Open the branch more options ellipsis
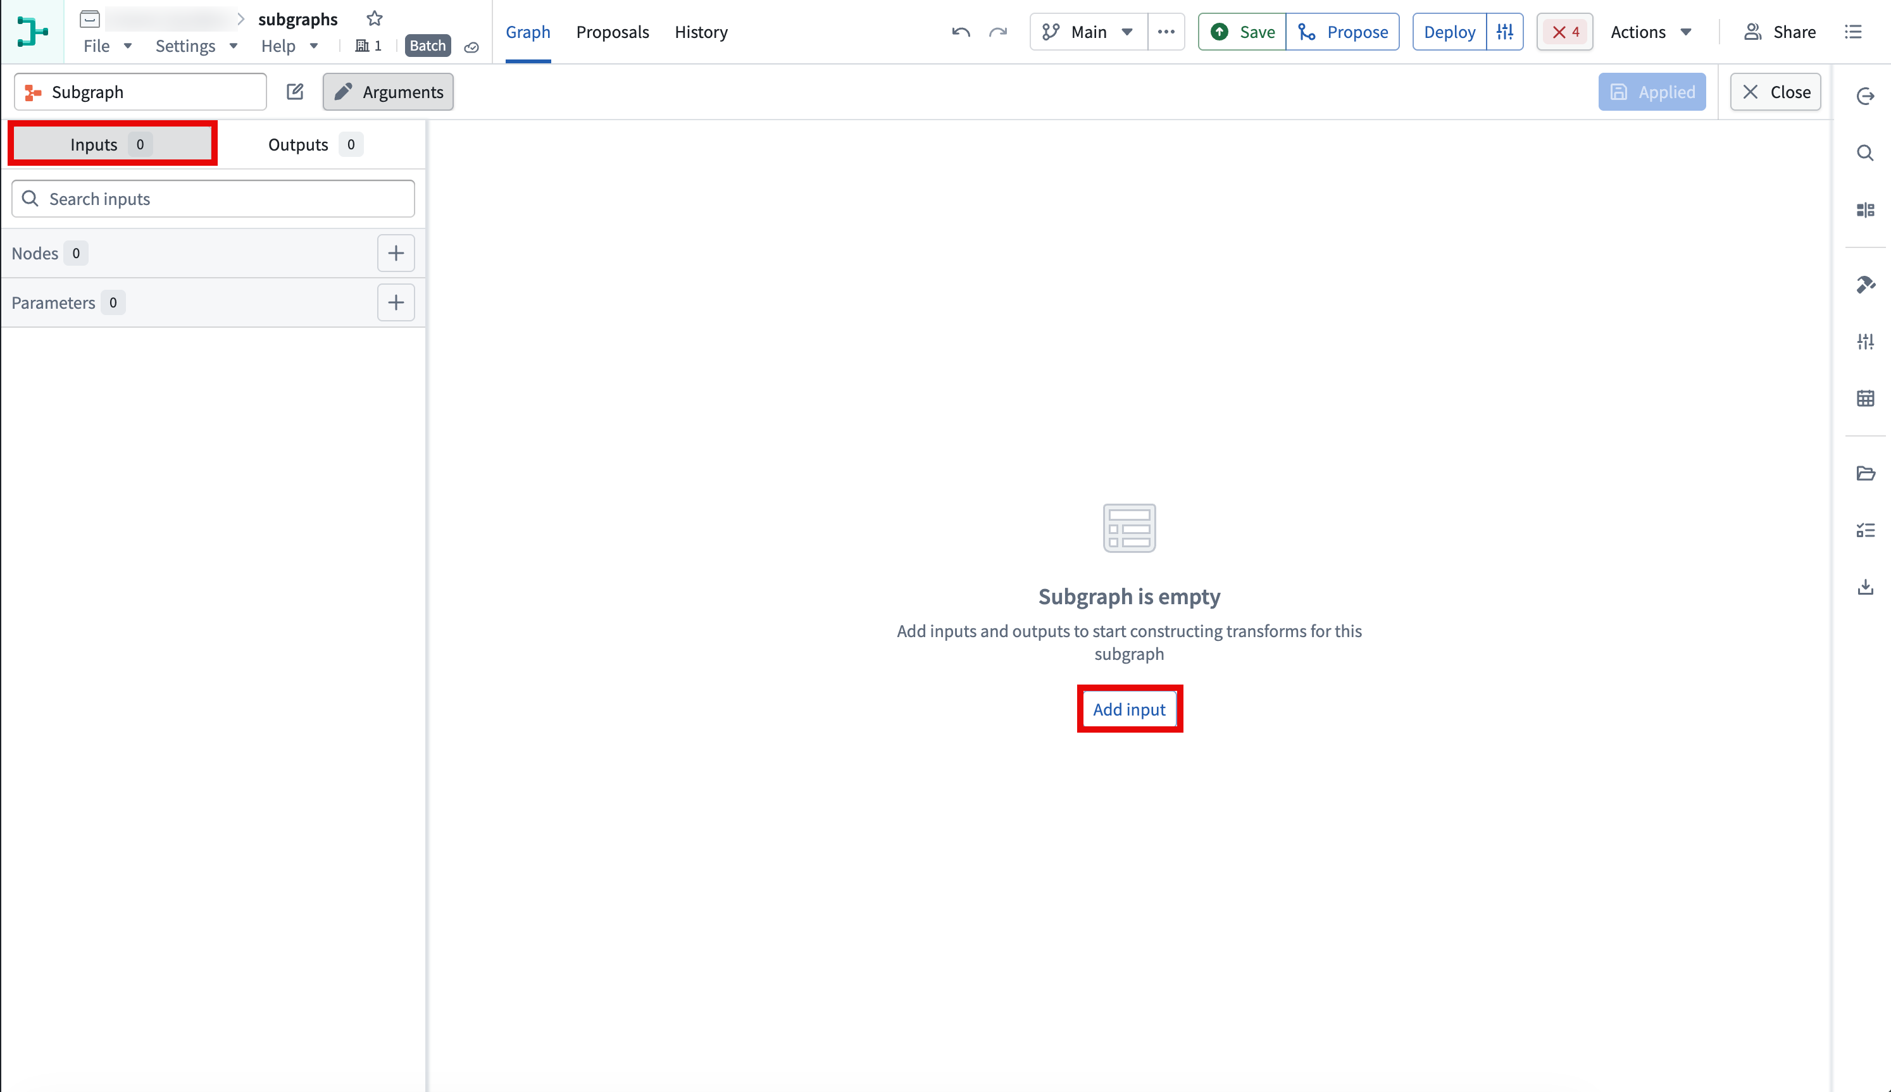 [x=1166, y=32]
